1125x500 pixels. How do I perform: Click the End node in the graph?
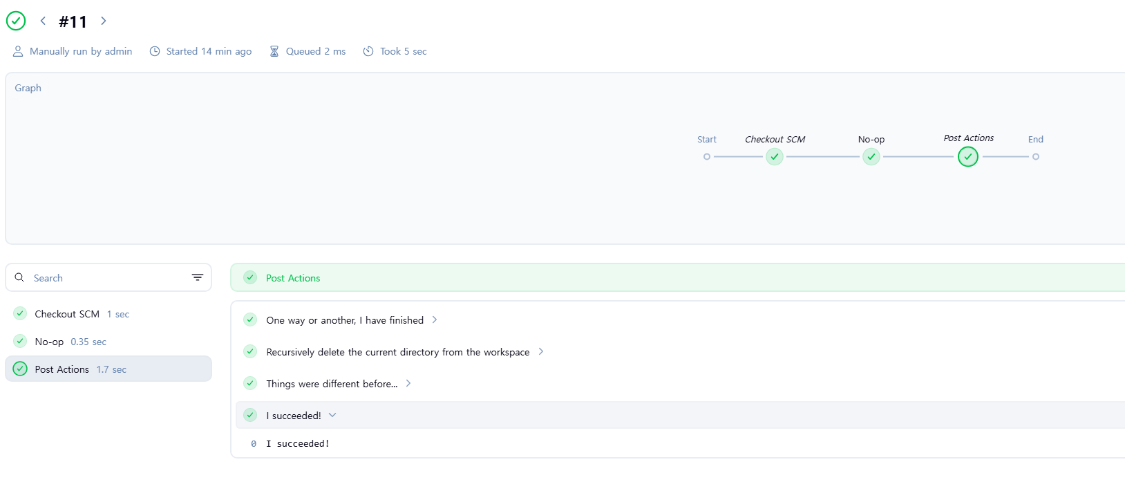click(x=1036, y=157)
